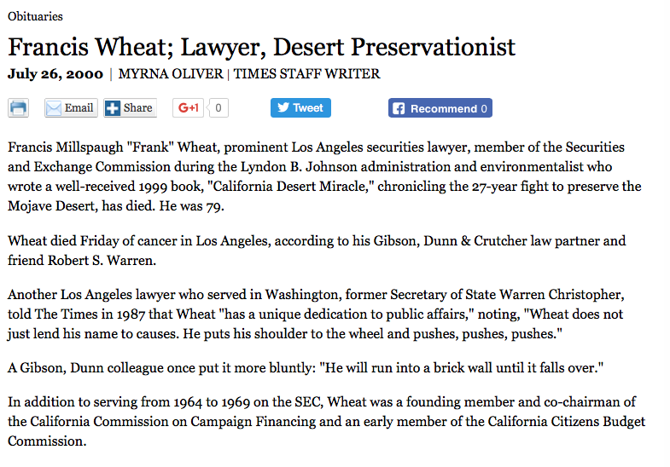Click the brick wall quote paragraph
The image size is (670, 467).
305,368
